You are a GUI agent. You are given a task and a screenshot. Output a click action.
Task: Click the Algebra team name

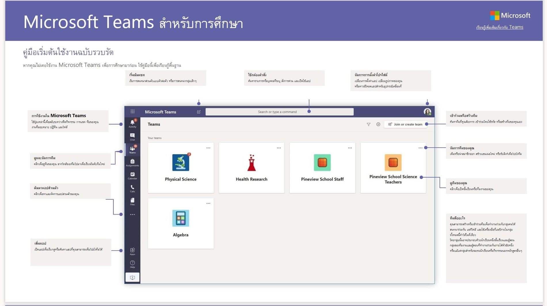[181, 235]
